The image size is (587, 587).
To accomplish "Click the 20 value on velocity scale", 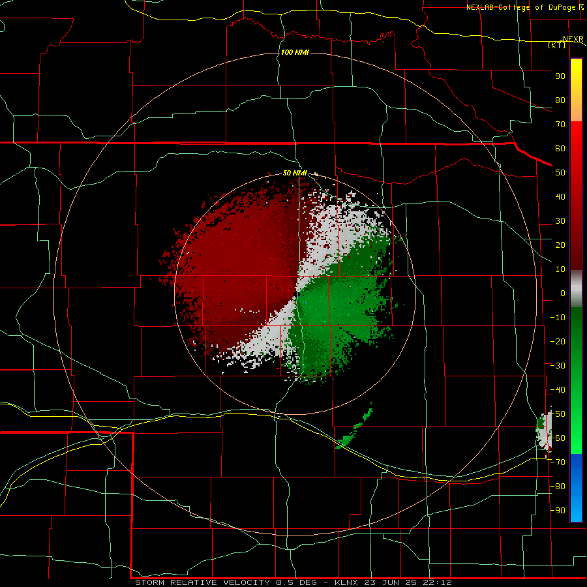I will tap(560, 245).
